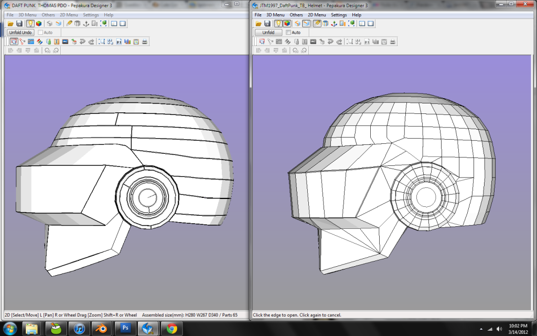Click the Open folder icon in JTM1997 helmet window

coord(259,23)
